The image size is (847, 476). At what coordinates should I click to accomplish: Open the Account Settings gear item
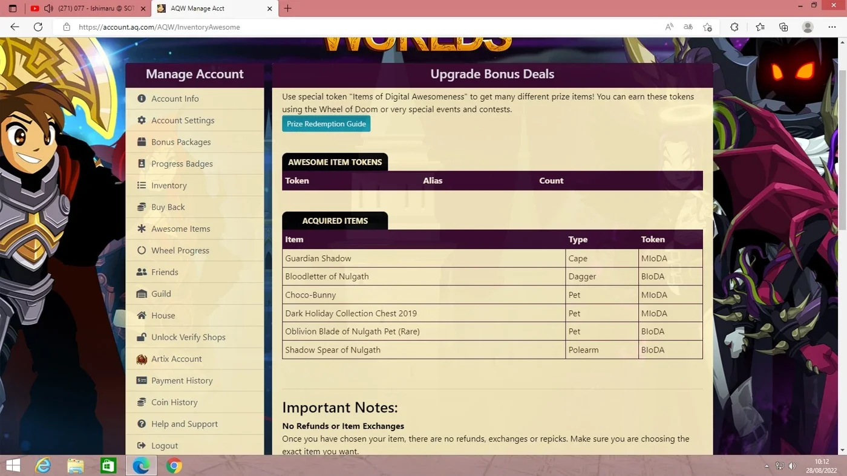(142, 120)
